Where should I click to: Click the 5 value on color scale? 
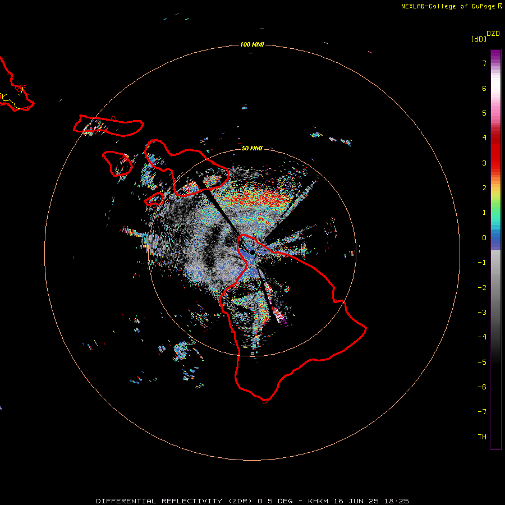click(x=484, y=113)
